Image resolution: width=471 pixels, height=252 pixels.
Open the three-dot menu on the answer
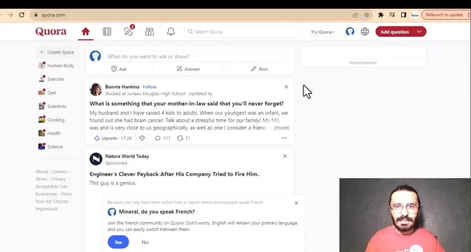pyautogui.click(x=284, y=138)
